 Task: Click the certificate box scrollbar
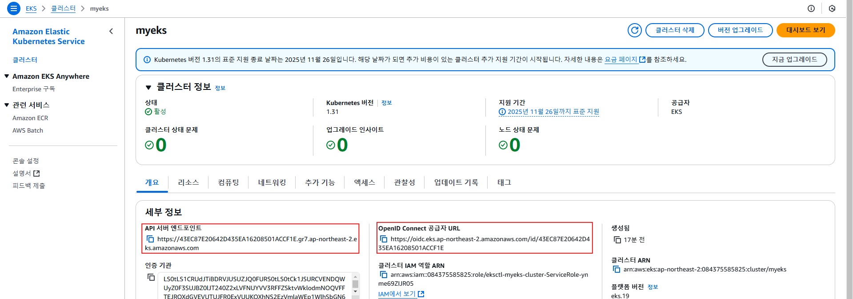click(x=355, y=285)
